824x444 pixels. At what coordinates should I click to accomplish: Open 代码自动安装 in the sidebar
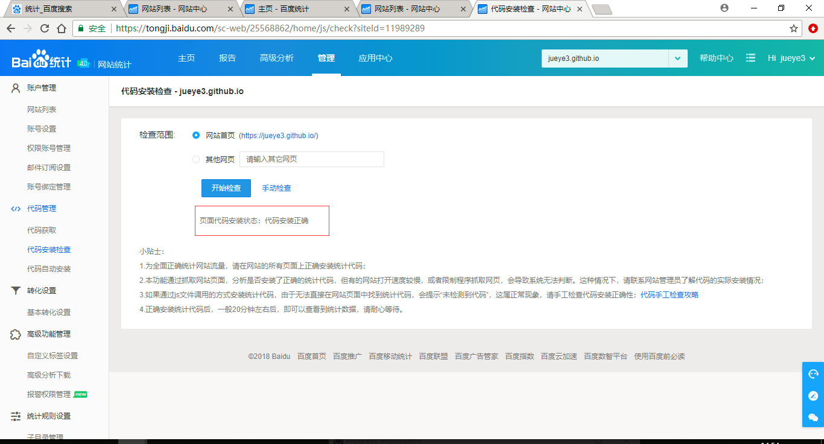[49, 269]
